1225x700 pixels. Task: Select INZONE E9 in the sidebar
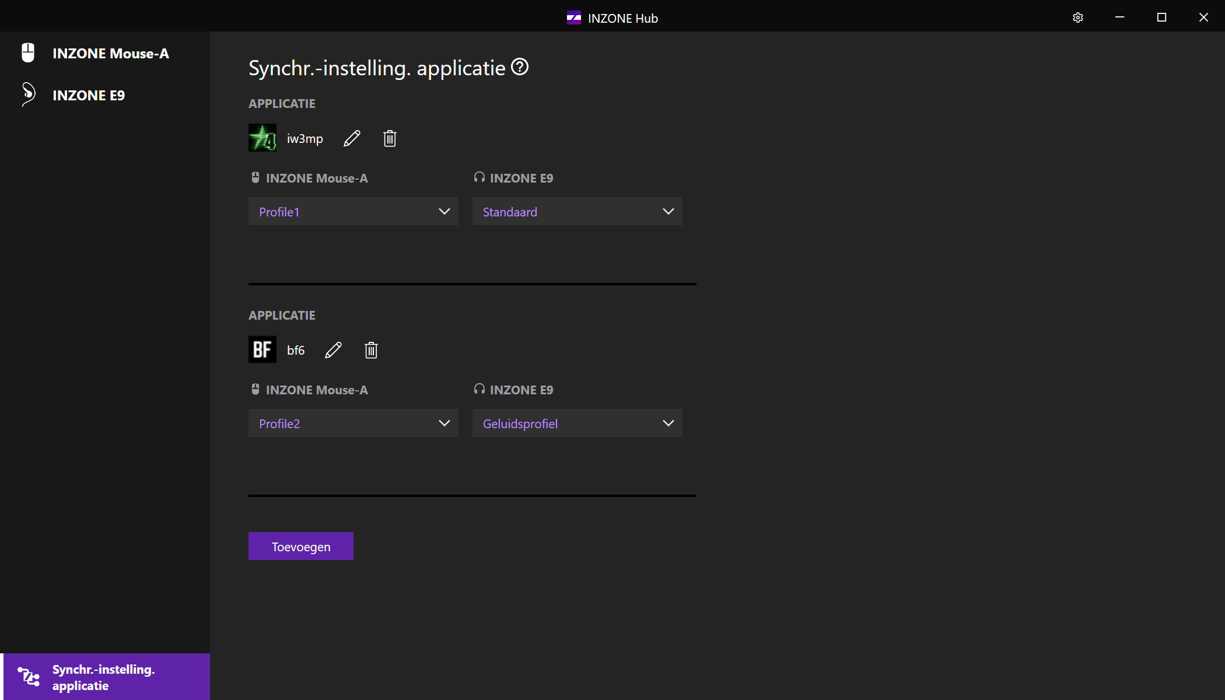click(89, 95)
